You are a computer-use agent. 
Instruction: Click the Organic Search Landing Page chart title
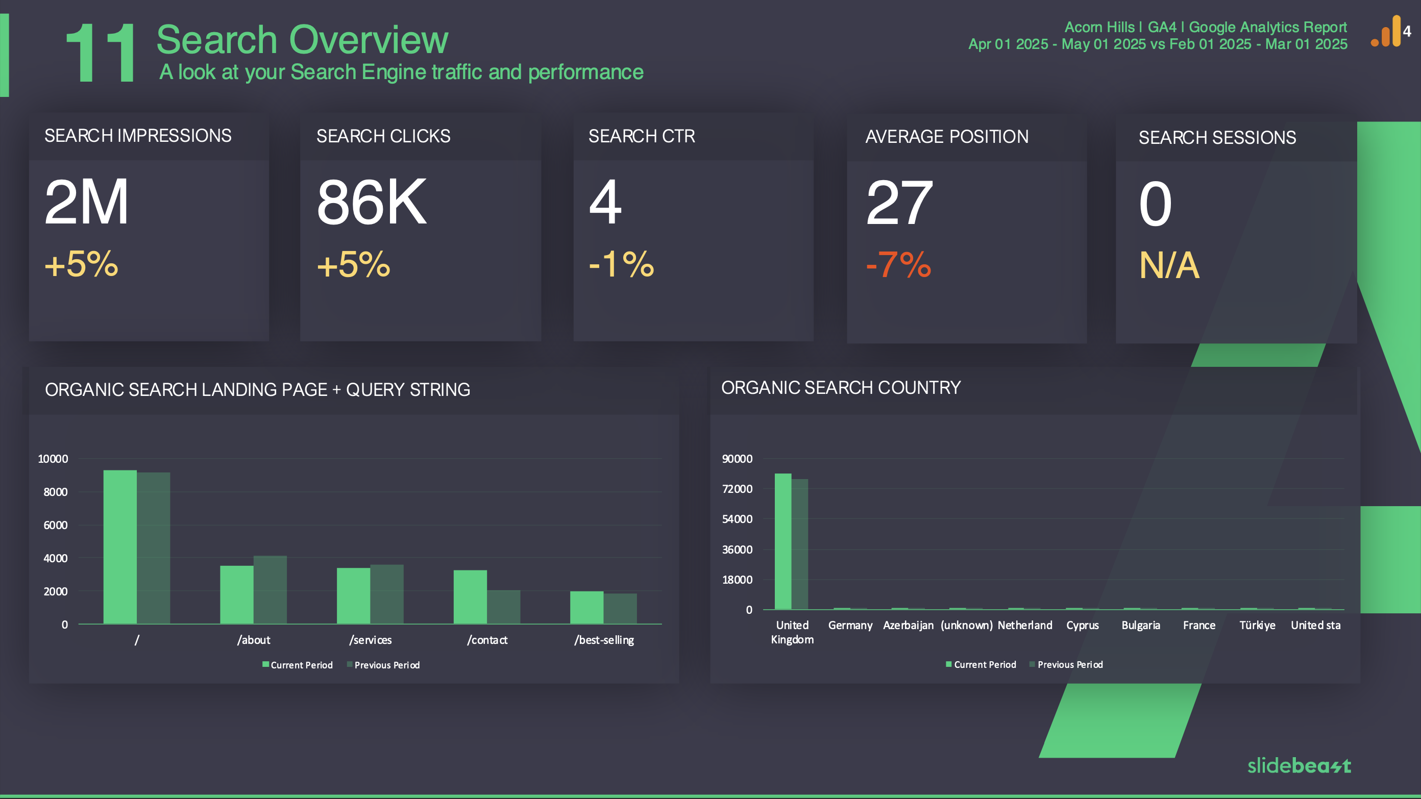click(258, 390)
